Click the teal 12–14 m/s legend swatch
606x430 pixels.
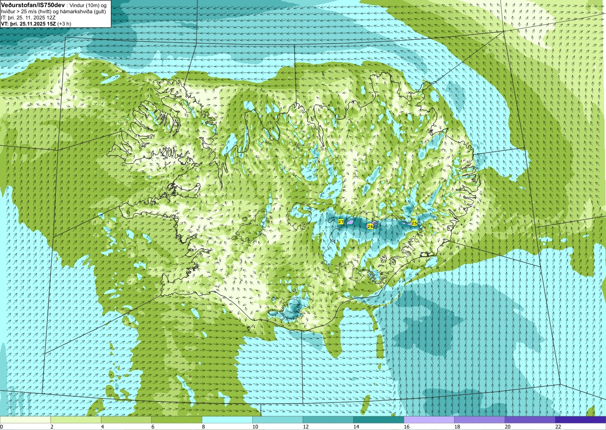(328, 420)
